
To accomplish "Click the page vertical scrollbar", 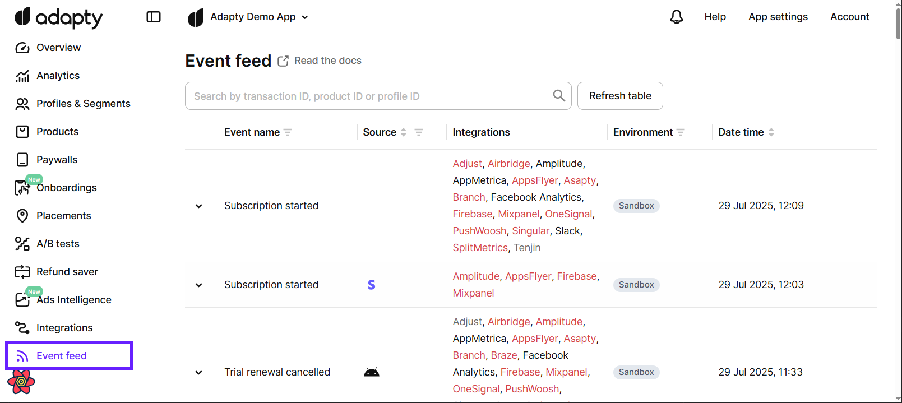I will pyautogui.click(x=898, y=22).
